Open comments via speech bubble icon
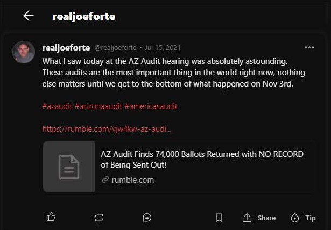The image size is (331, 230). tap(147, 218)
